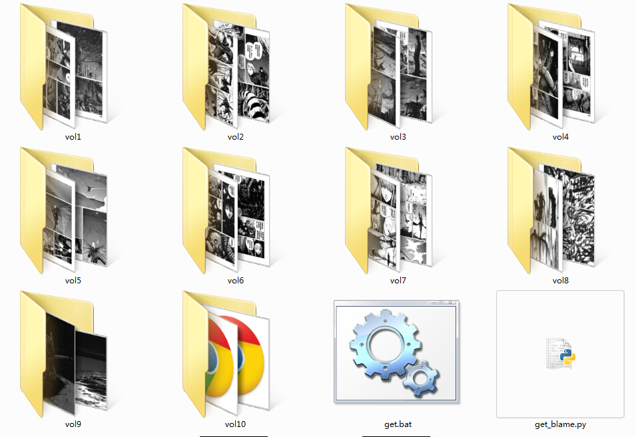Select the vol2 folder icon
The image size is (636, 437).
tap(226, 67)
